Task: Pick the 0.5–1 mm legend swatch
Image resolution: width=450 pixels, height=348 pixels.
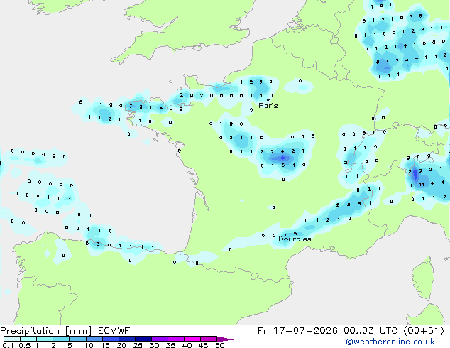Action: tap(28, 339)
